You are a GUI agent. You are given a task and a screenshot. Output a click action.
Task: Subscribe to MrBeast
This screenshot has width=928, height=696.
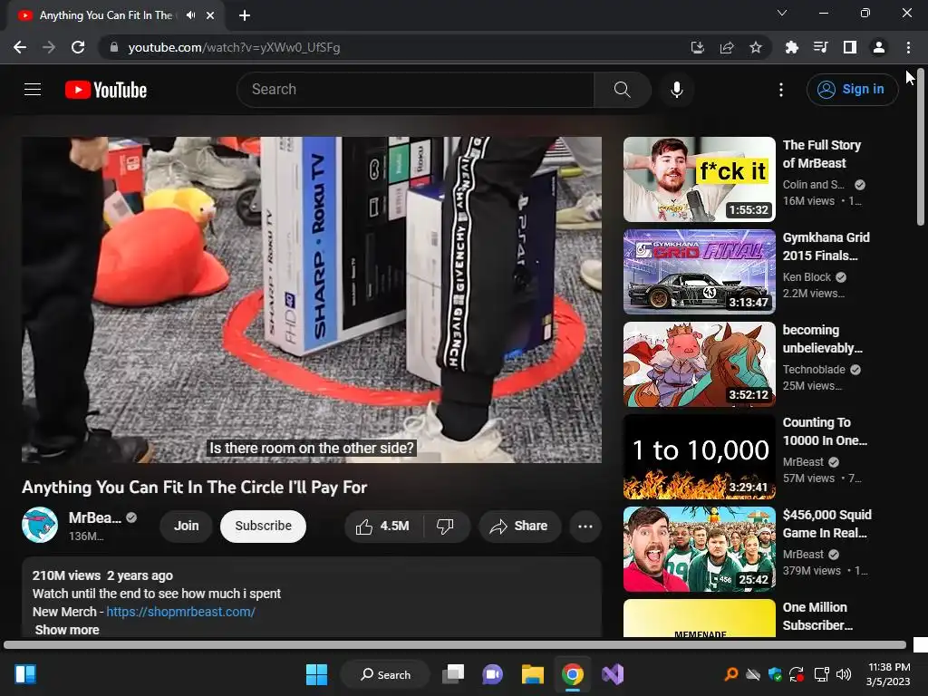click(264, 527)
